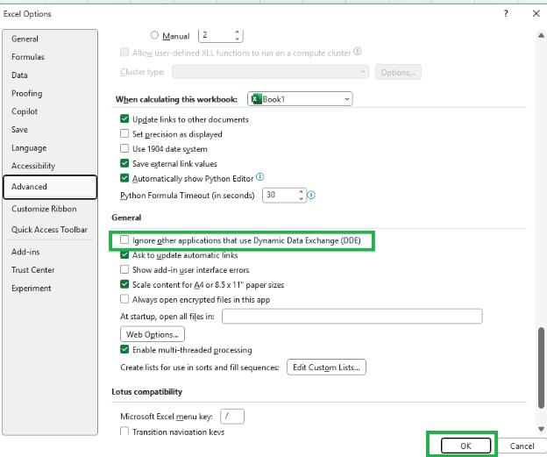Click the info icon next to compute cluster option
The image size is (547, 457).
pos(358,52)
